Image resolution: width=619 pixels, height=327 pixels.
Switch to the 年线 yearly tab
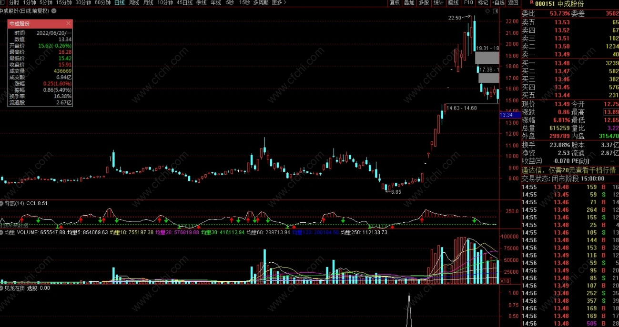coord(216,3)
